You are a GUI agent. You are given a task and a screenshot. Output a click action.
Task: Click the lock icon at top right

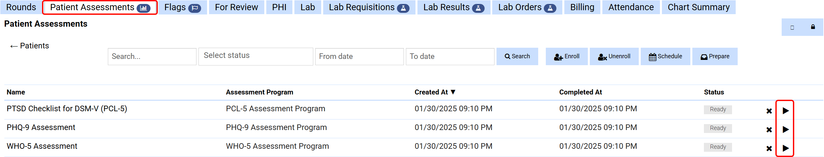pyautogui.click(x=813, y=27)
